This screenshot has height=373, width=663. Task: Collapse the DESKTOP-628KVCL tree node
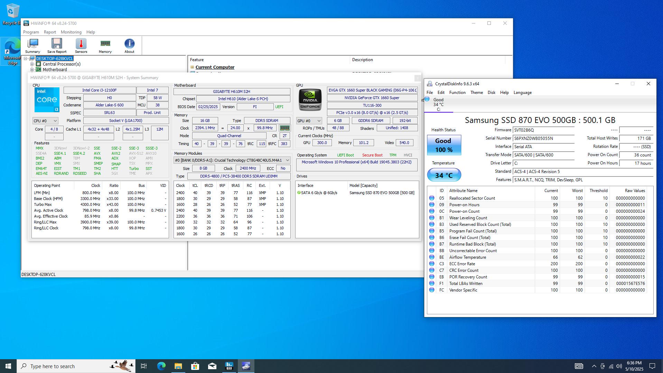click(x=26, y=58)
